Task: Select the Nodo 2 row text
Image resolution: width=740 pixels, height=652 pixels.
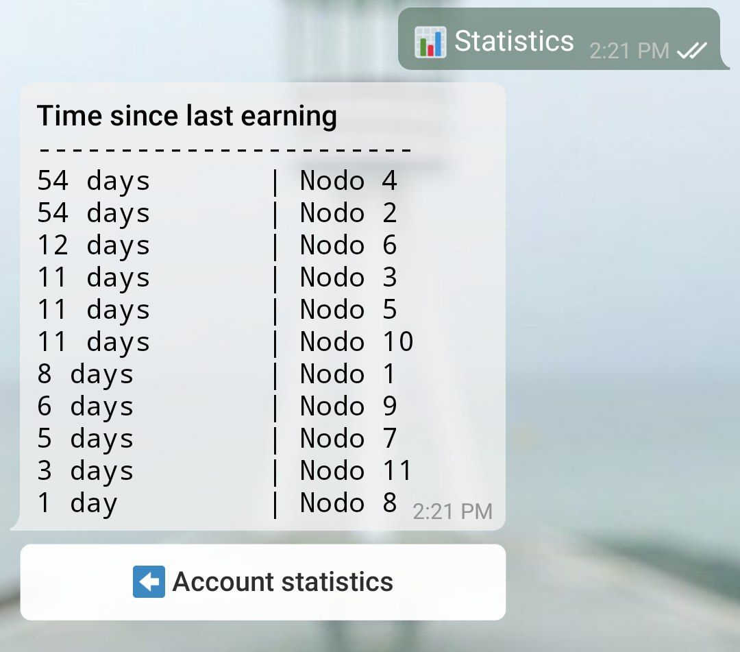Action: point(217,213)
